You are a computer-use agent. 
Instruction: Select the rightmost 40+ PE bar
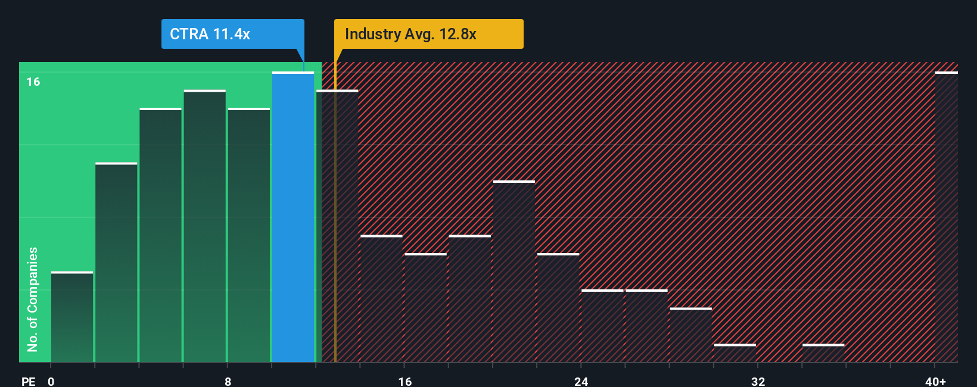click(946, 217)
